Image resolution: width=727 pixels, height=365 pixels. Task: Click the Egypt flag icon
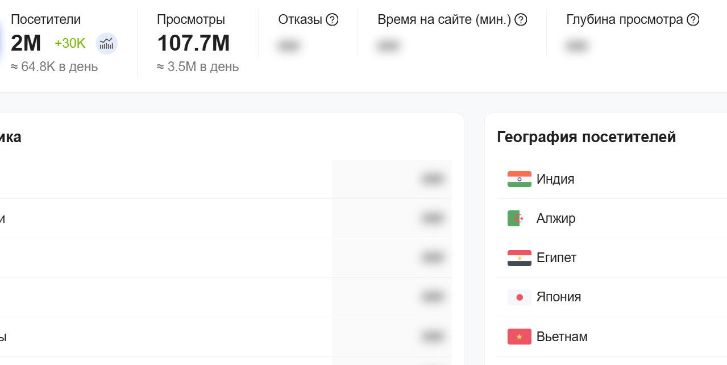(519, 258)
